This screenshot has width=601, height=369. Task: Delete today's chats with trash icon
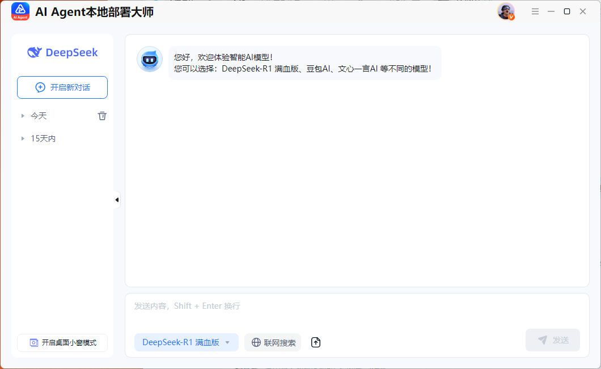[102, 116]
